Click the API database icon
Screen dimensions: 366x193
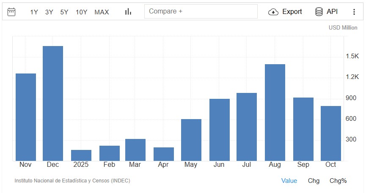click(x=319, y=12)
